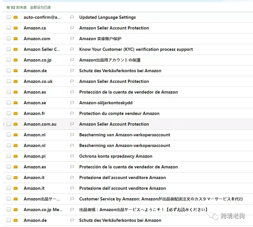Viewport: 253px width, 227px height.
Task: Open Amazon-säljarkontoskydd message
Action: click(106, 103)
